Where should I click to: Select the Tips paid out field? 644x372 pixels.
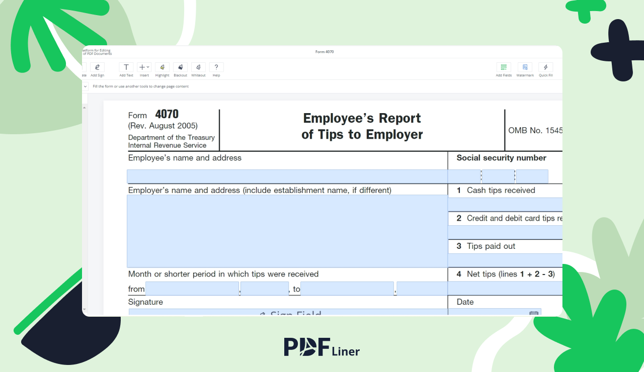pyautogui.click(x=505, y=260)
